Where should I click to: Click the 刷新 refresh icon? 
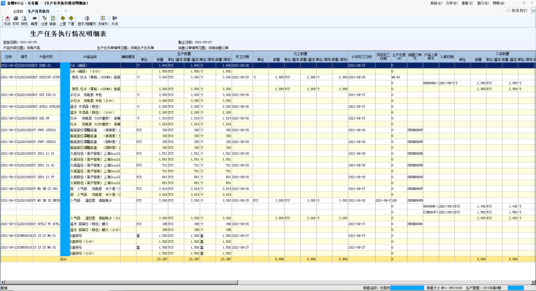(x=53, y=20)
